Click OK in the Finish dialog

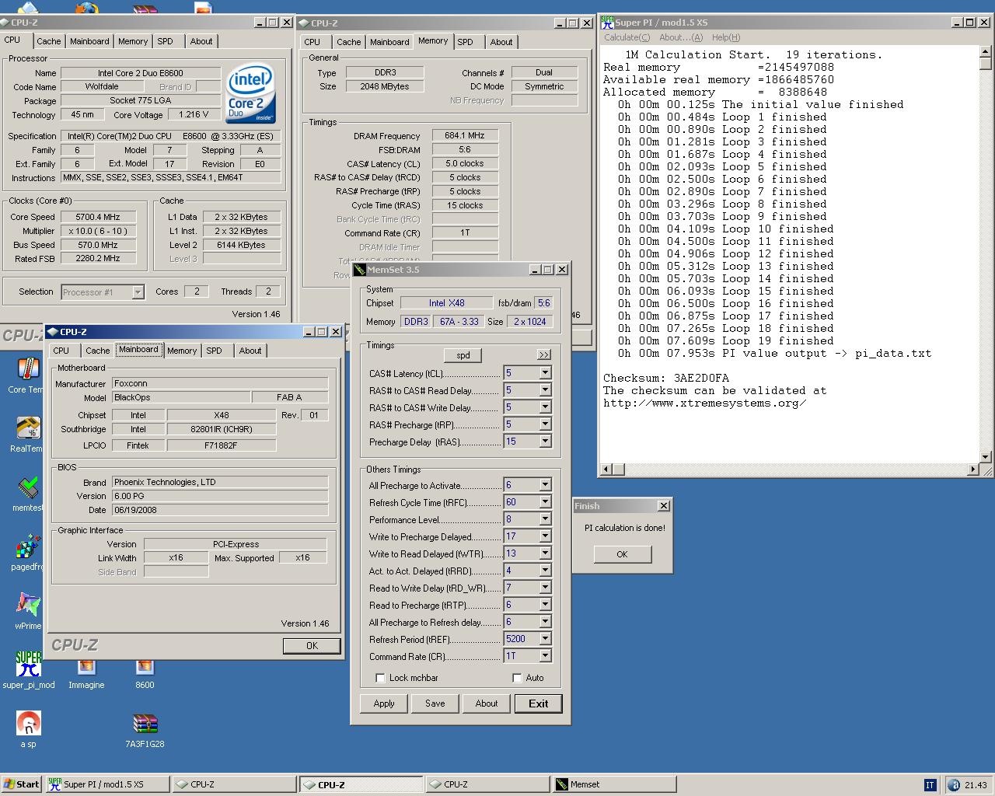(622, 554)
